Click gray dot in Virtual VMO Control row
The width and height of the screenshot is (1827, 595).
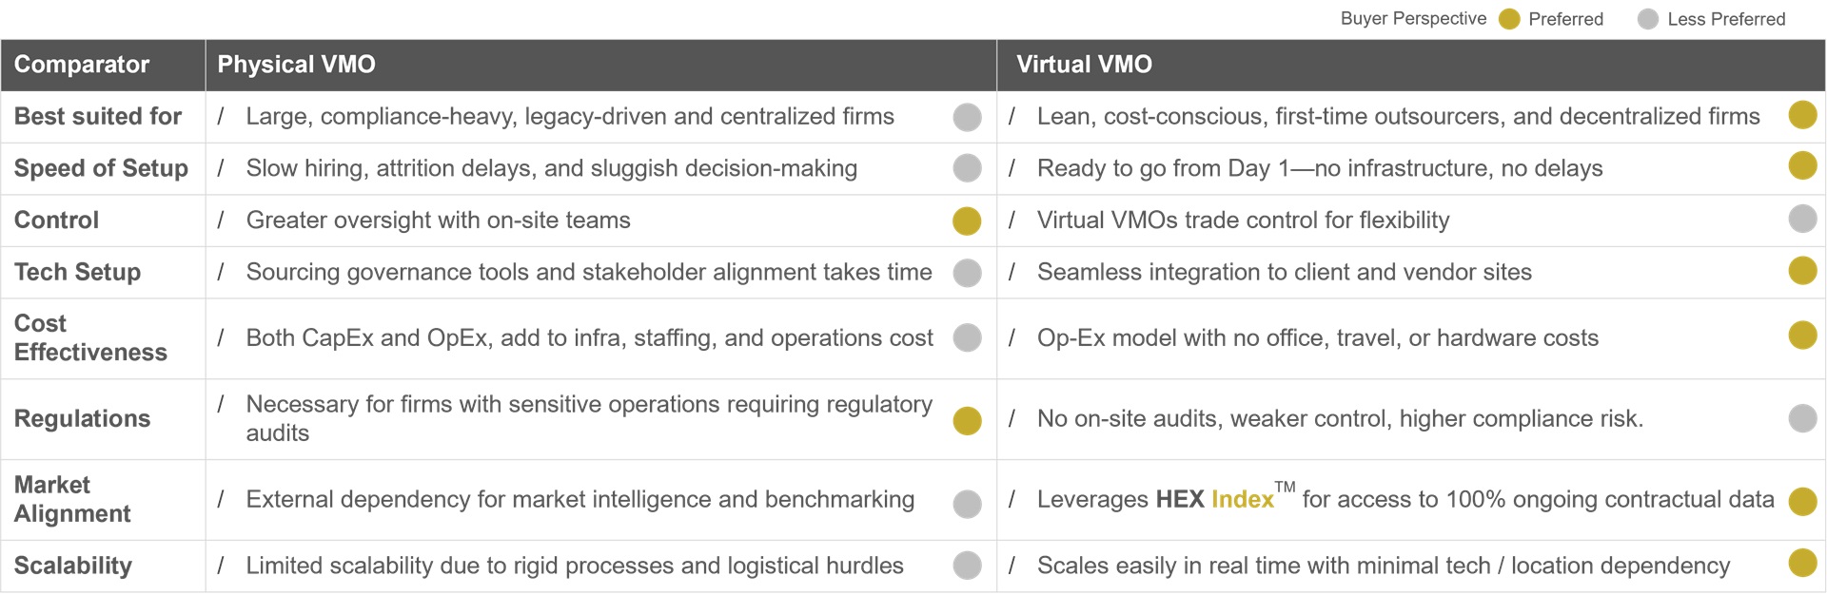1802,219
